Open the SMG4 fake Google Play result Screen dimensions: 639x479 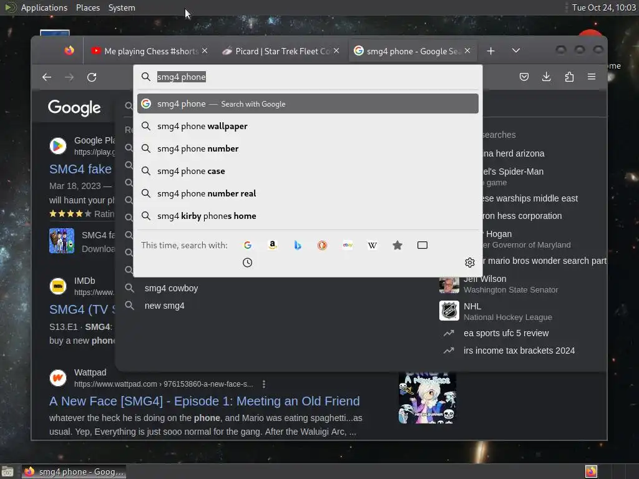80,169
